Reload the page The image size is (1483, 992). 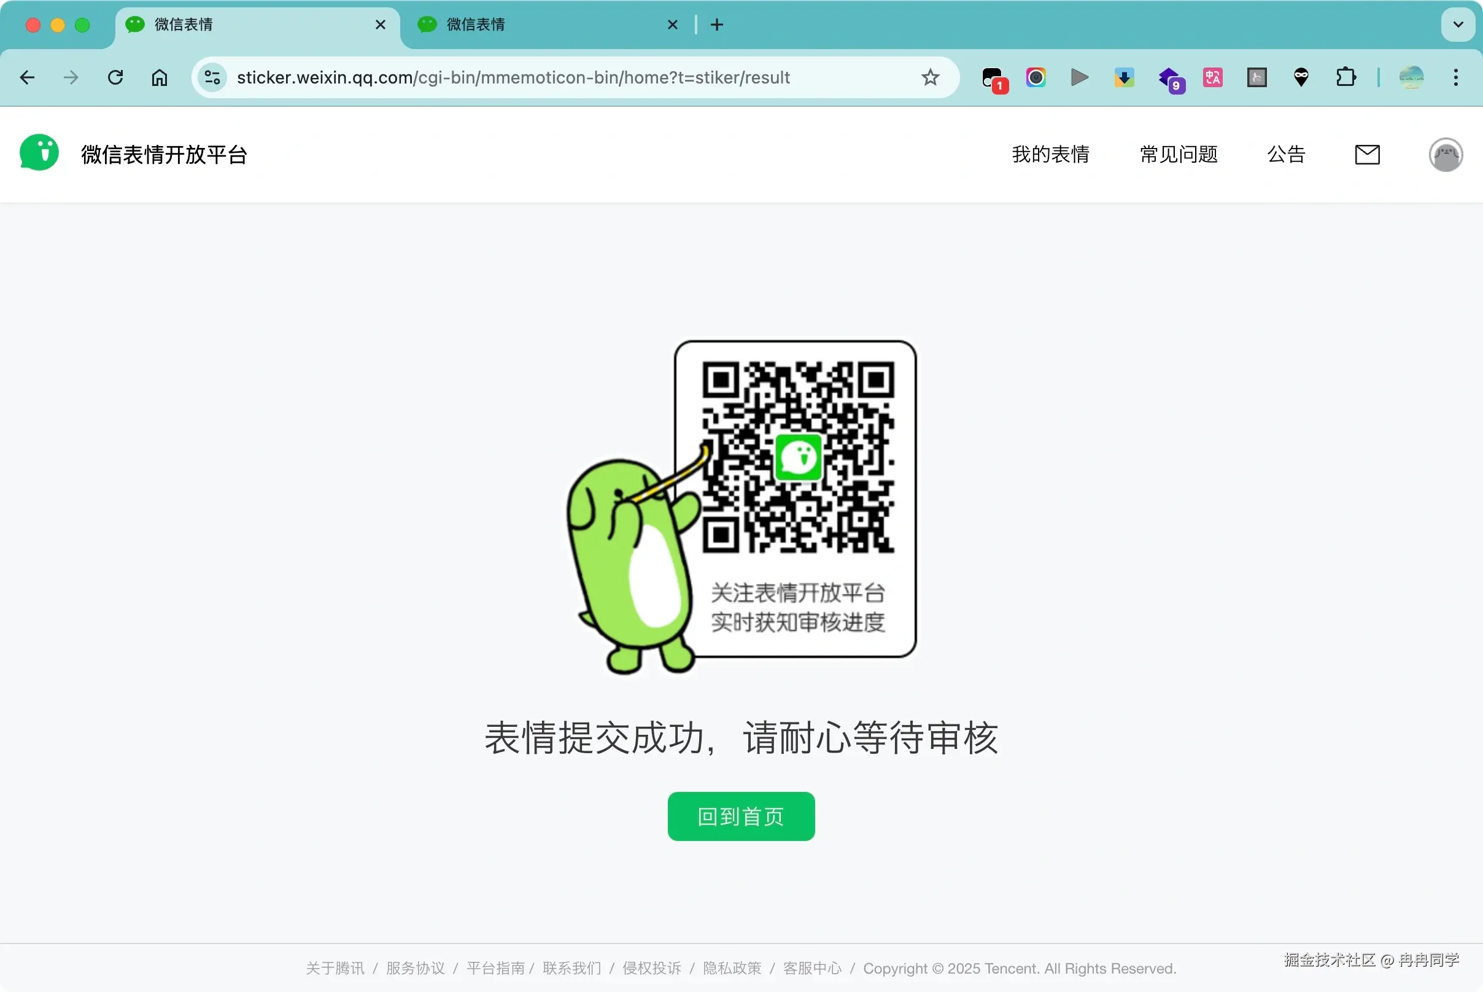pos(115,77)
